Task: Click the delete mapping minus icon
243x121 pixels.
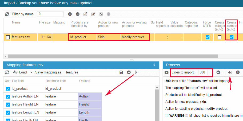Action: pos(129,72)
